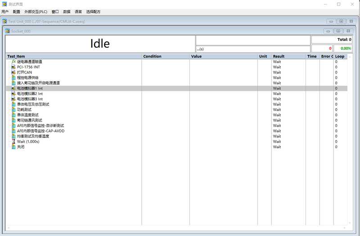Image resolution: width=360 pixels, height=236 pixels.
Task: Click the Loop column header
Action: point(341,56)
